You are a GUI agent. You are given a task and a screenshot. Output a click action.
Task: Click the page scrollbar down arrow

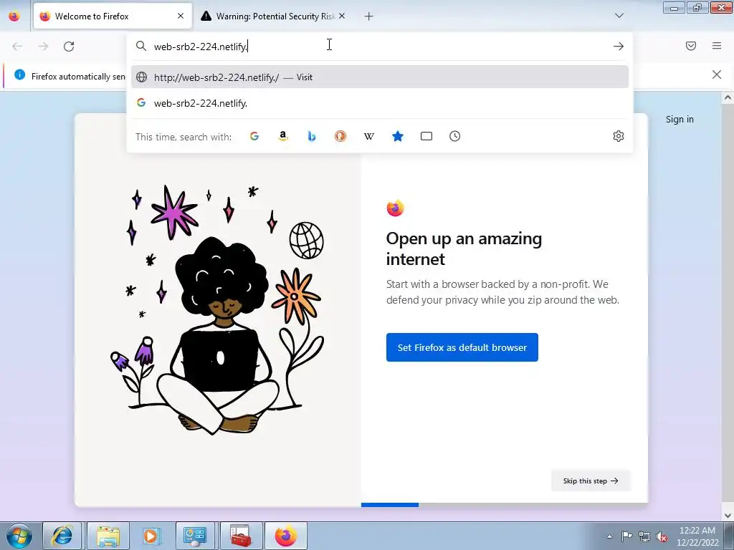[x=728, y=516]
